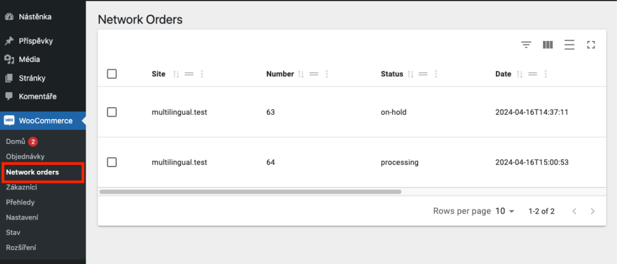Select the order 63 row checkbox
Screen dimensions: 617x264
tap(111, 112)
